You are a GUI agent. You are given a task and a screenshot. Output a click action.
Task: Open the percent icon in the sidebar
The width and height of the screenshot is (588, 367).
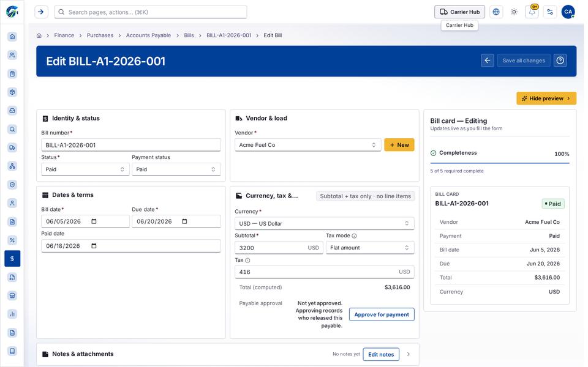12,240
